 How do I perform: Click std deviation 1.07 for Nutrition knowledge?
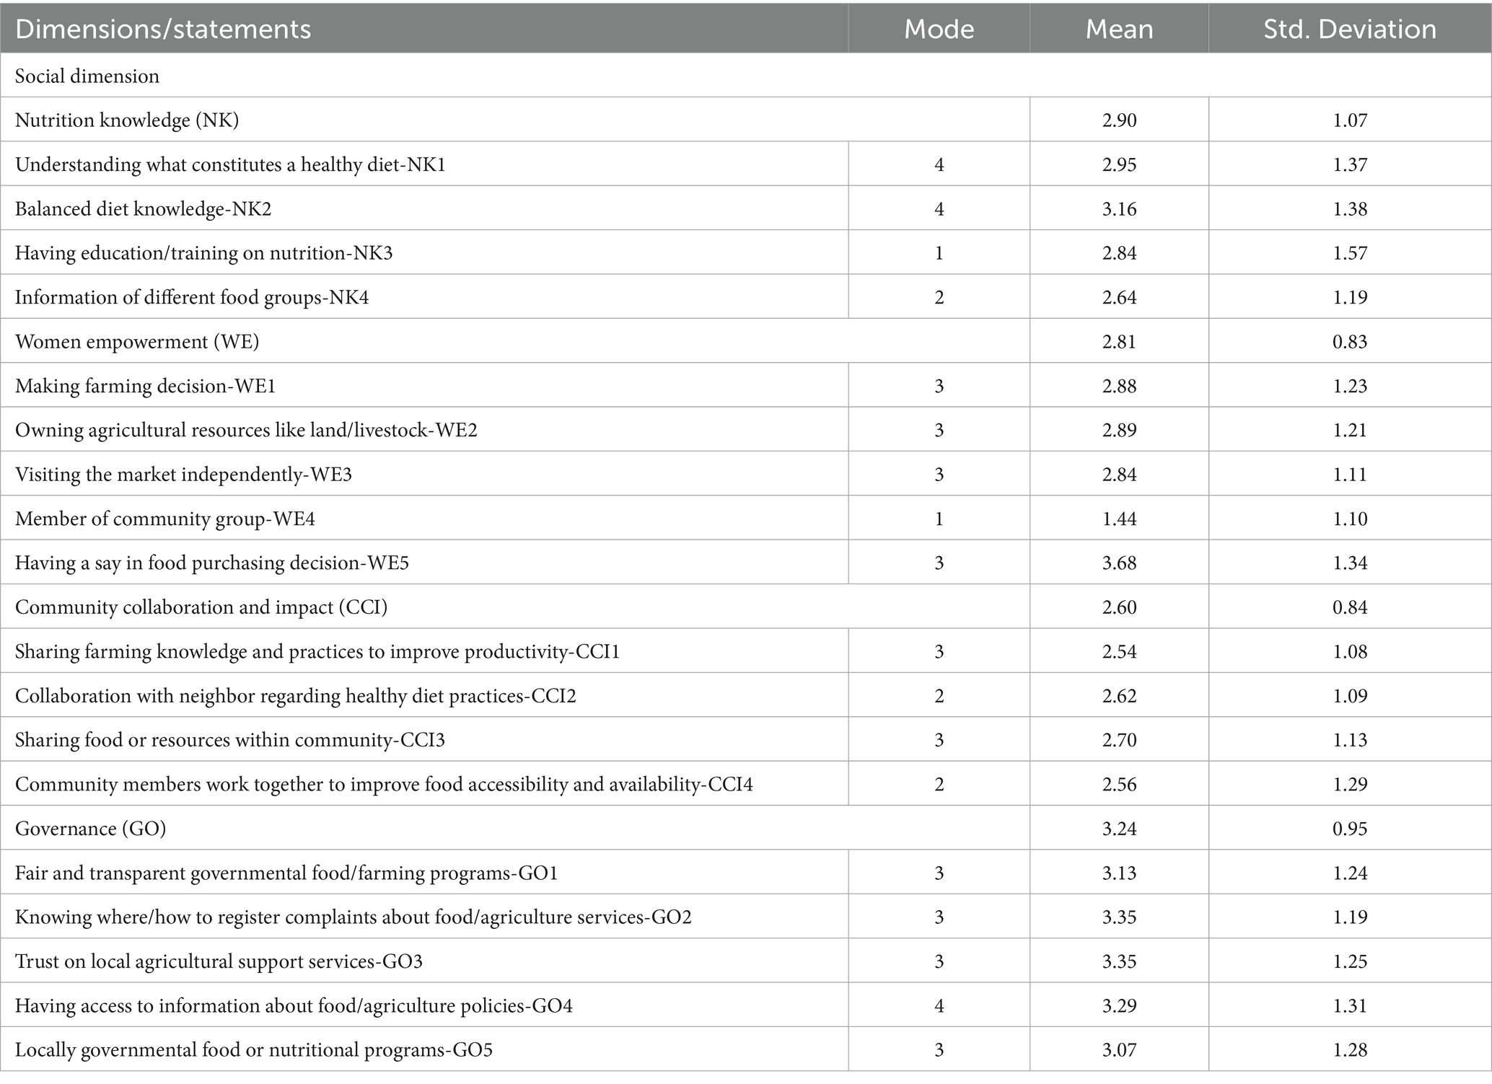(x=1350, y=120)
